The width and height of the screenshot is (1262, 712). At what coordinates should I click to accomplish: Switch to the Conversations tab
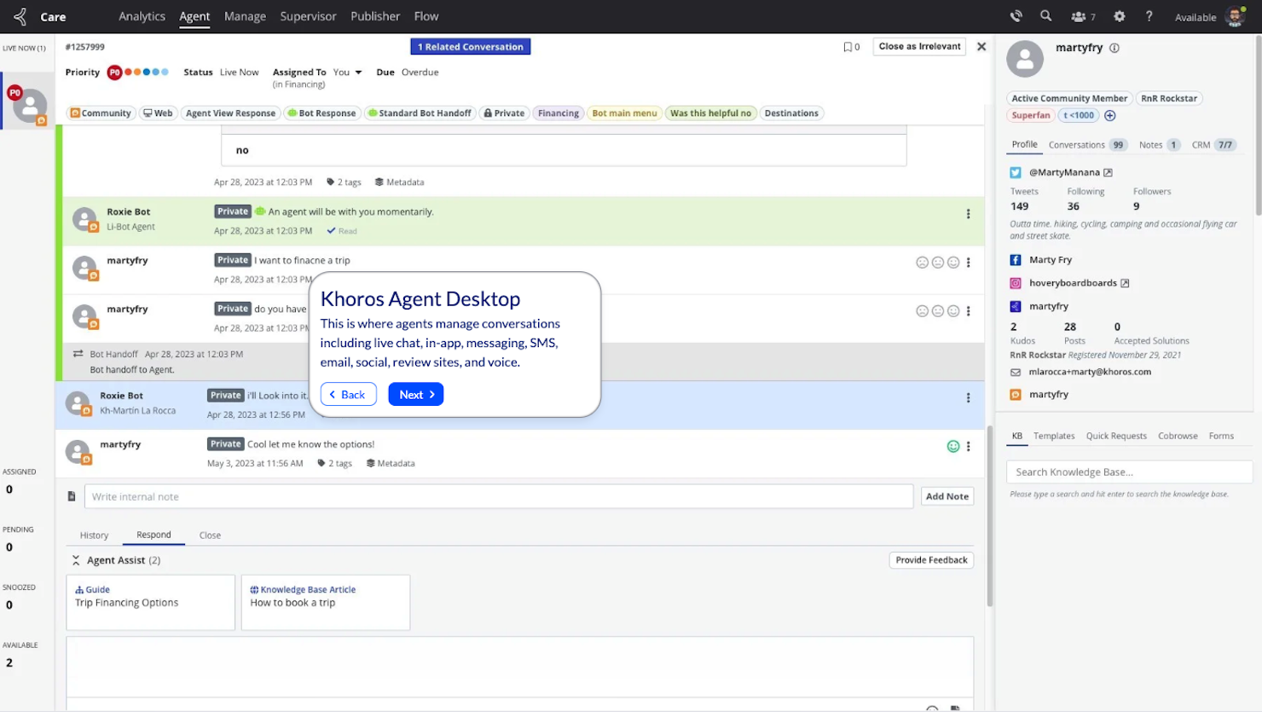click(x=1074, y=145)
